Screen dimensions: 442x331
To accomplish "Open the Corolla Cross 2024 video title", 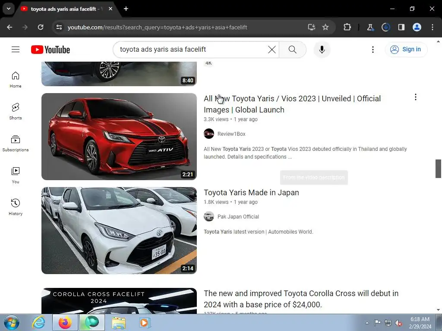I will [x=301, y=299].
